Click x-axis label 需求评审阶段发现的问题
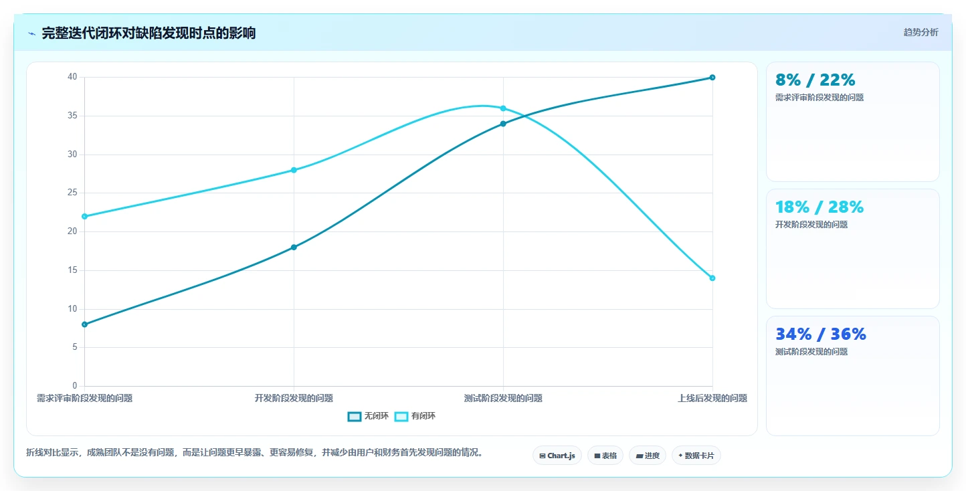 point(84,398)
